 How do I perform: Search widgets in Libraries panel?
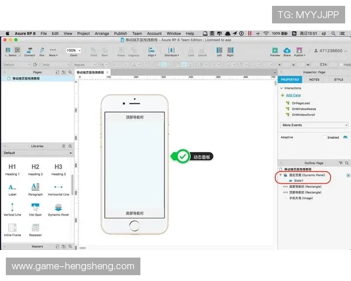point(70,146)
